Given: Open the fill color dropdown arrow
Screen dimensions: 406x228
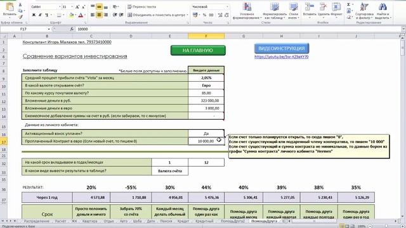Looking at the screenshot, I should tap(75, 15).
